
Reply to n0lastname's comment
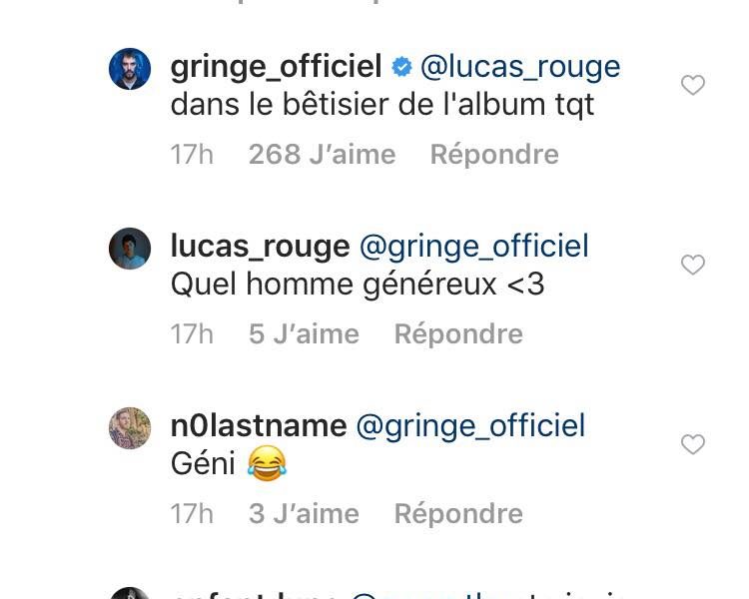click(458, 513)
